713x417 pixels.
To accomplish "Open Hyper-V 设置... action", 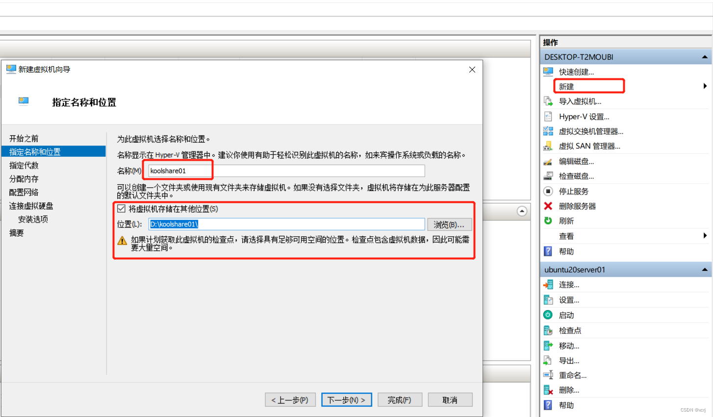I will [584, 117].
